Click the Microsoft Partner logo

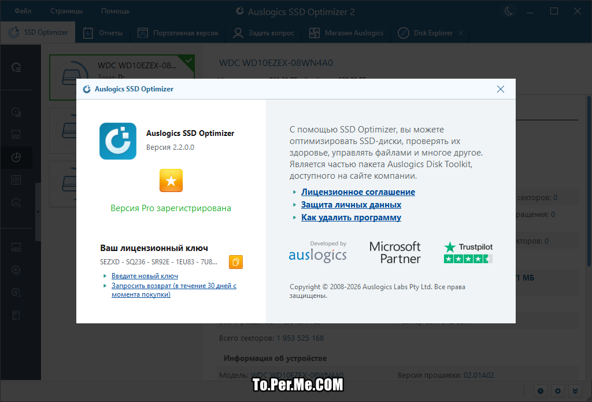394,252
